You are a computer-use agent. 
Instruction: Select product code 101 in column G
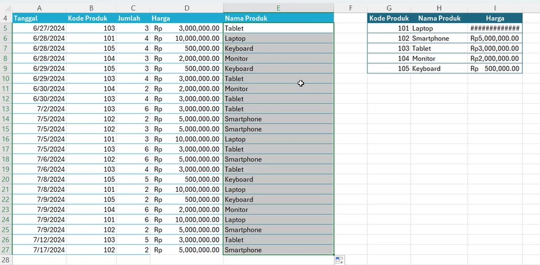[x=389, y=28]
